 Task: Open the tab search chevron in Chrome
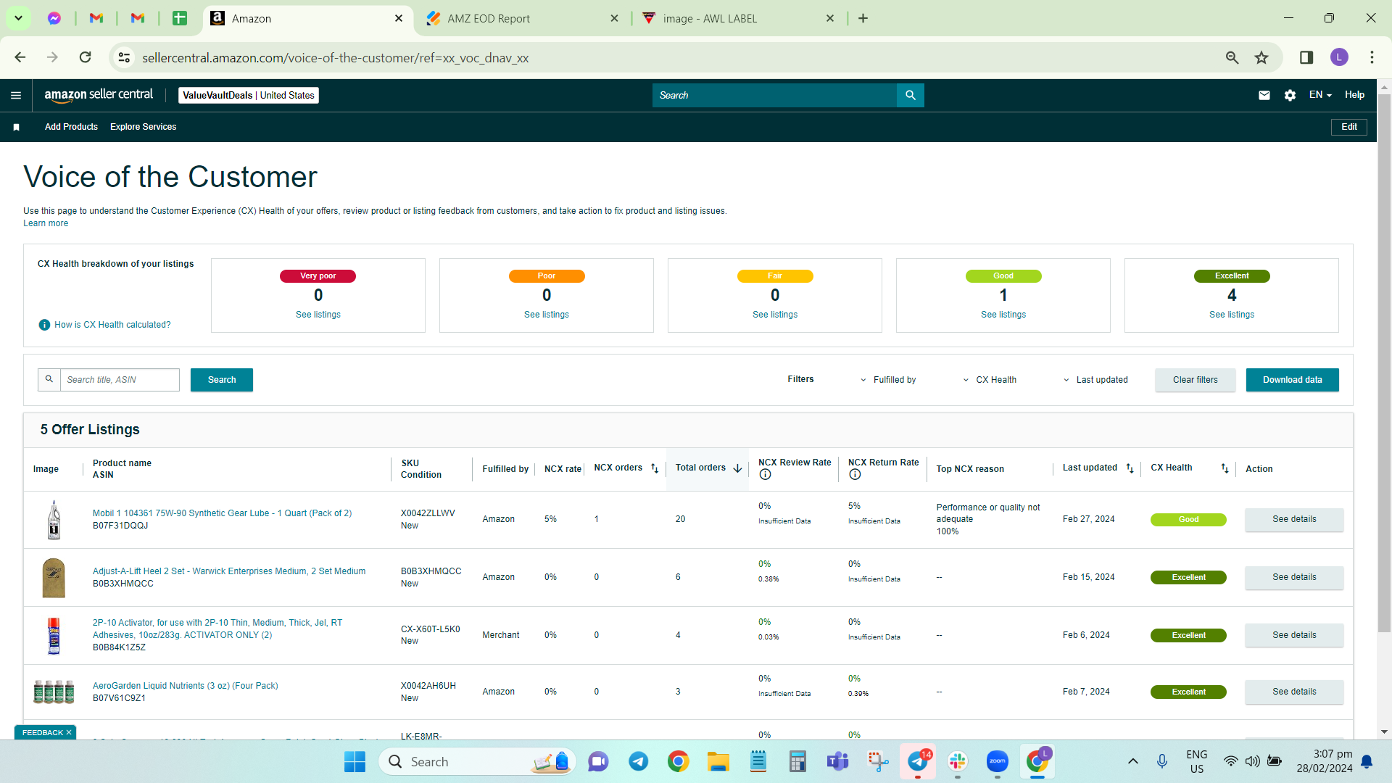18,18
